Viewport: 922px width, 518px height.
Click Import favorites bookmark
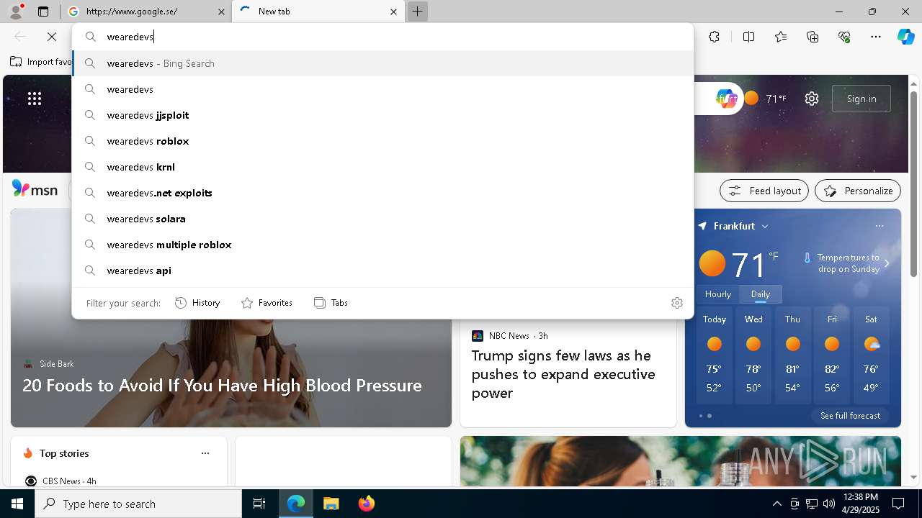click(x=41, y=62)
